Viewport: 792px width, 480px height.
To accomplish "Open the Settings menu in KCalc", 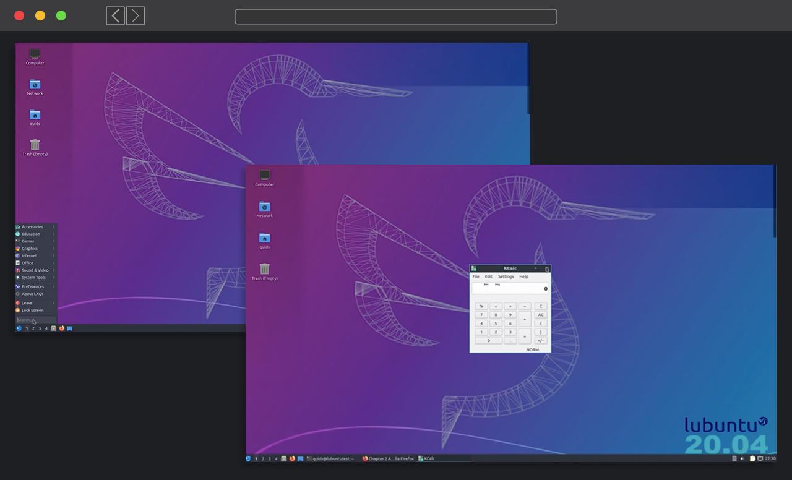I will 506,276.
